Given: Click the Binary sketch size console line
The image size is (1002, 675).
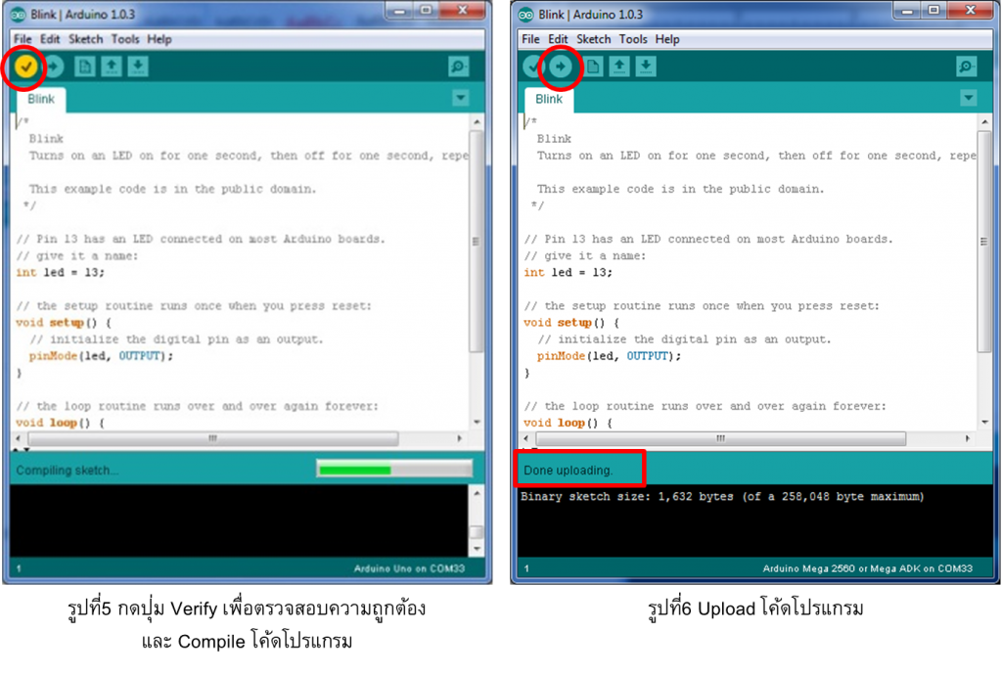Looking at the screenshot, I should pyautogui.click(x=721, y=497).
